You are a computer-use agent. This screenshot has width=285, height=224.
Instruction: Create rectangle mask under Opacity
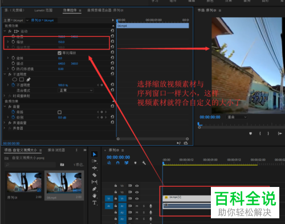click(22, 79)
